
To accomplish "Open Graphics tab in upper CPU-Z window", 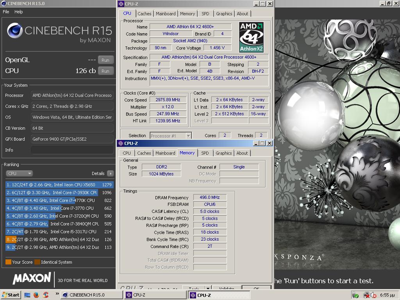I will pos(224,14).
